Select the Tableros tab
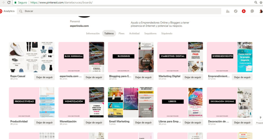This screenshot has width=263, height=139. [x=109, y=33]
